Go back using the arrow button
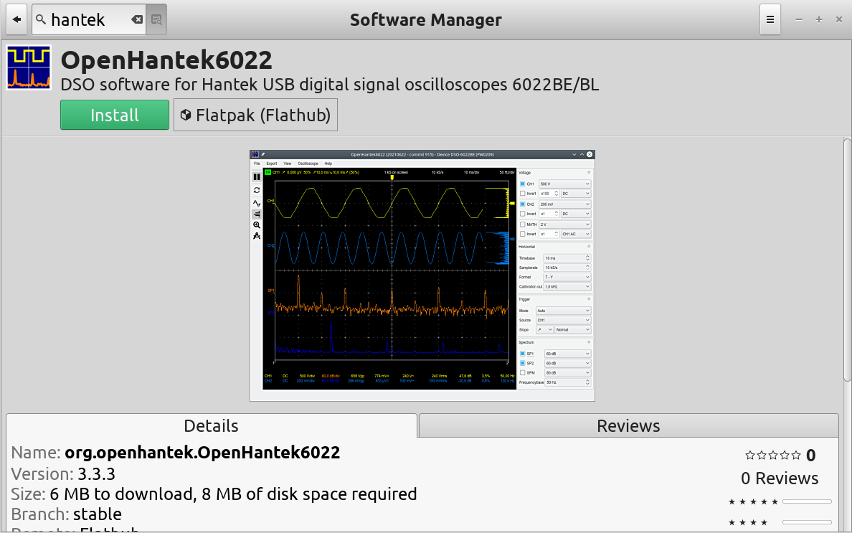This screenshot has height=533, width=852. [16, 19]
